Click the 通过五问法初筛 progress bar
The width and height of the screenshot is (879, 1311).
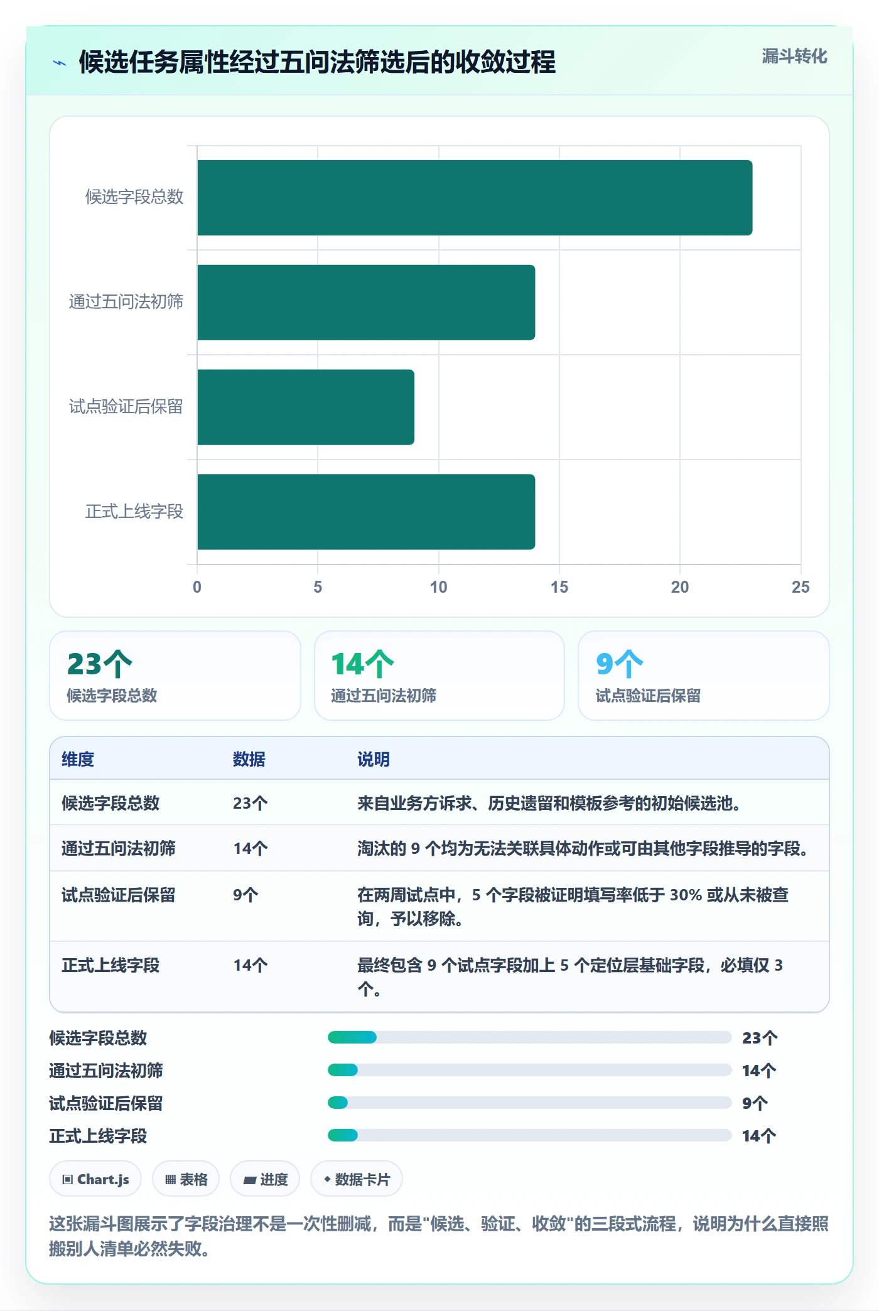pyautogui.click(x=530, y=1070)
